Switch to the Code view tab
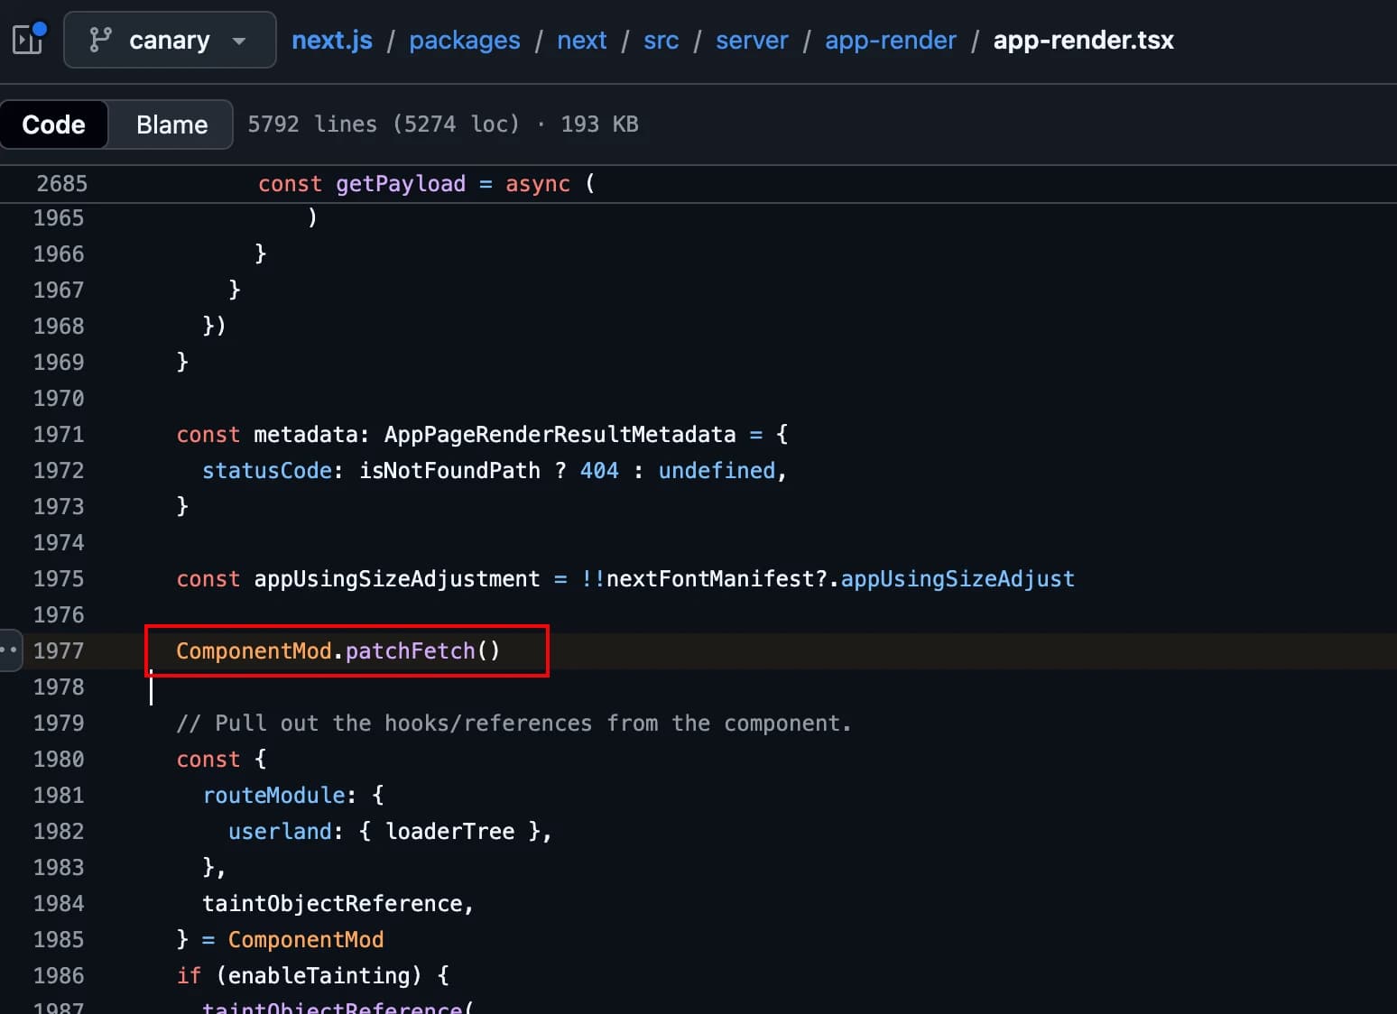 point(54,124)
